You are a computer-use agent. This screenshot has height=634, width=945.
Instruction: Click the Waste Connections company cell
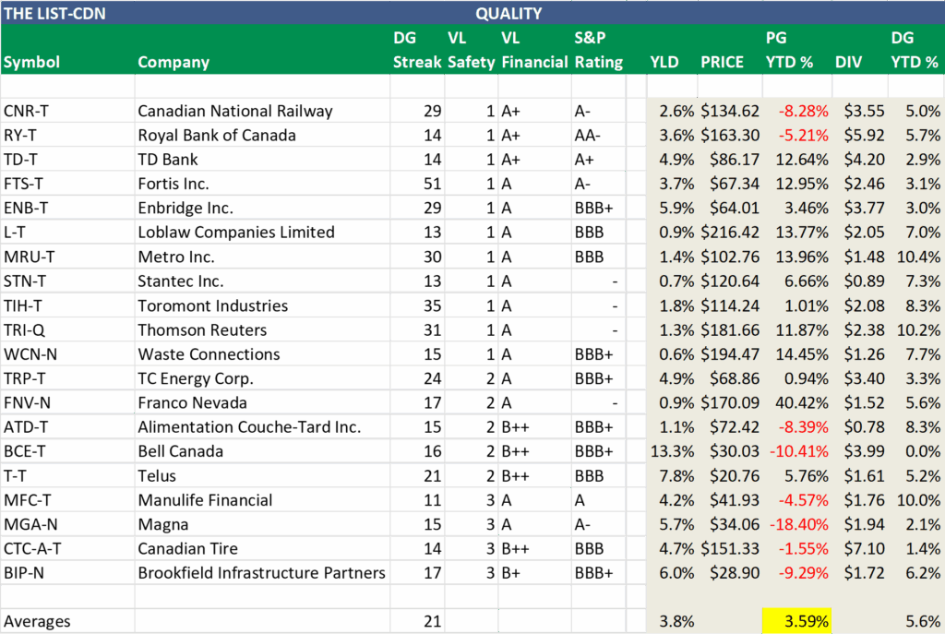(263, 353)
